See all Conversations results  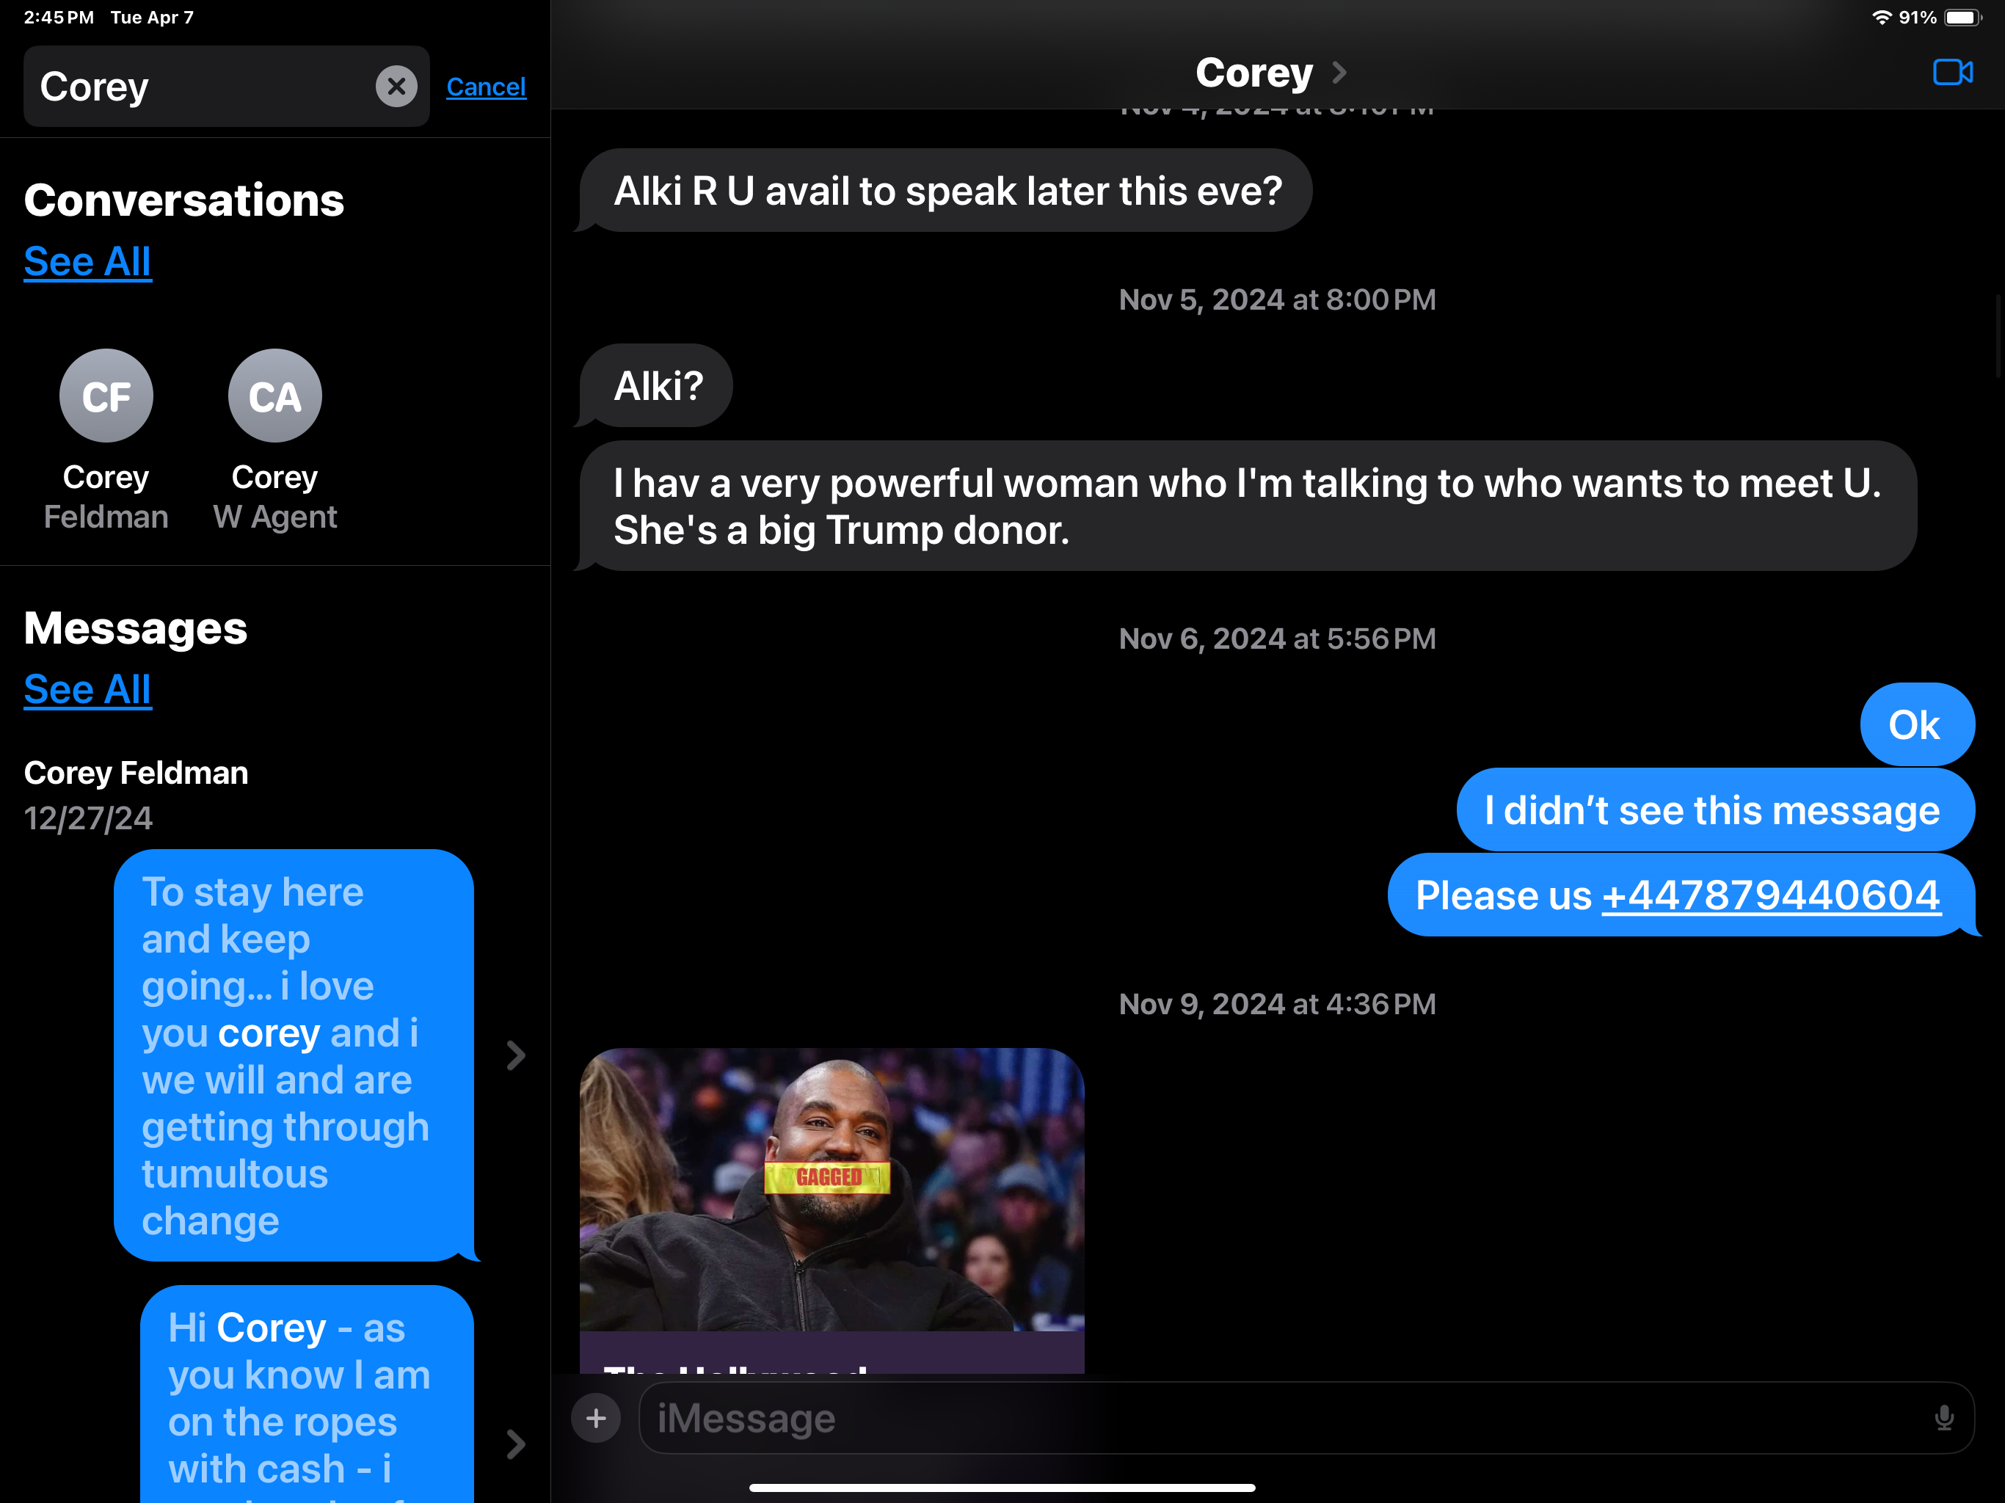(87, 262)
